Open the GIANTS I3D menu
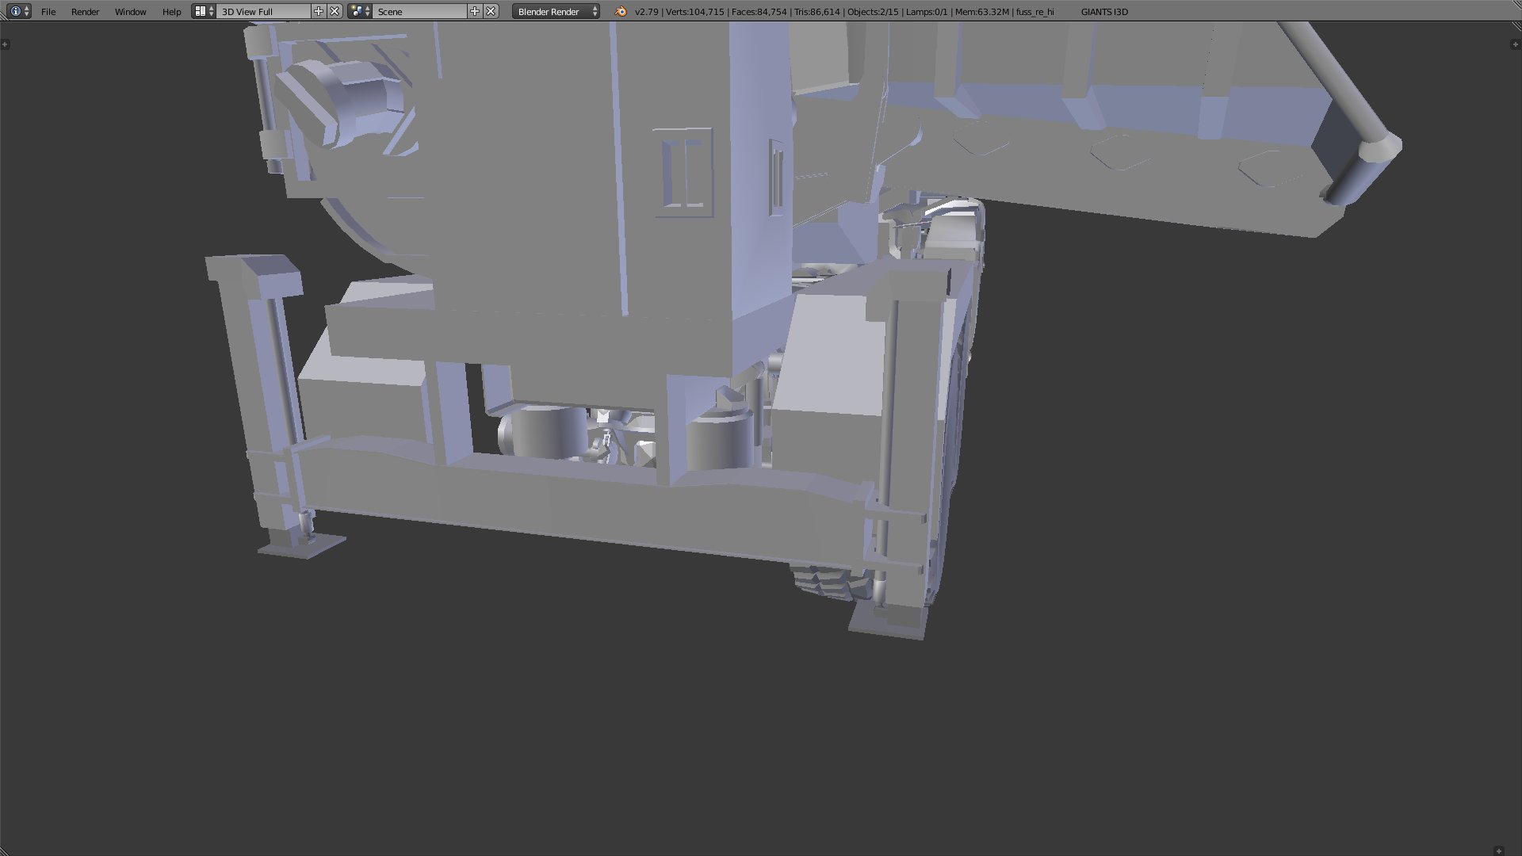 click(x=1103, y=12)
